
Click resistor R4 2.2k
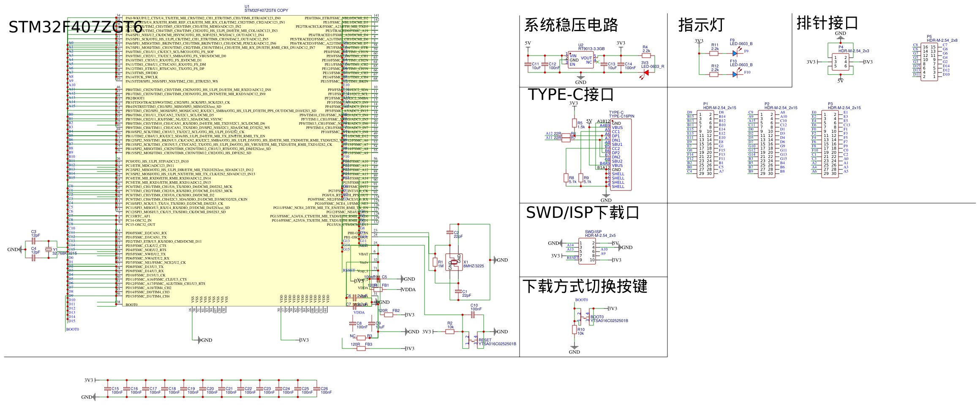click(x=646, y=55)
